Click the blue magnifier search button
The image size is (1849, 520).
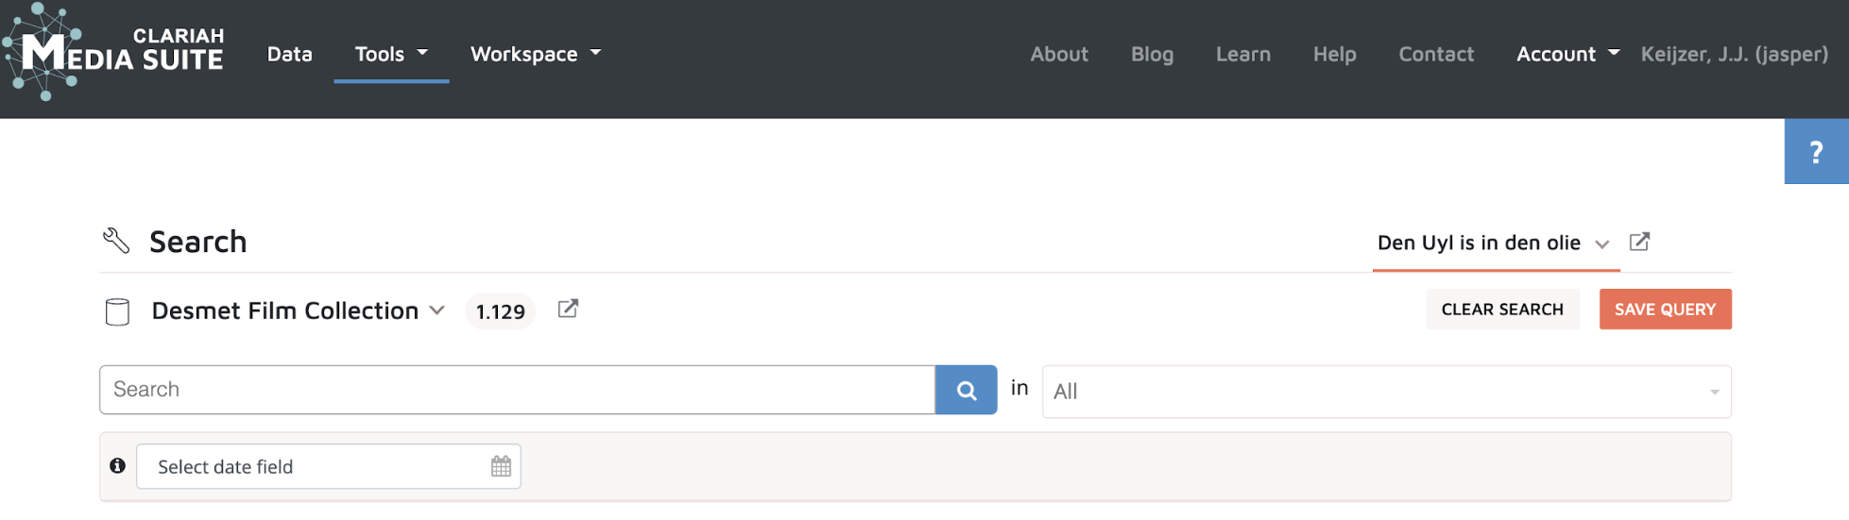click(x=966, y=390)
